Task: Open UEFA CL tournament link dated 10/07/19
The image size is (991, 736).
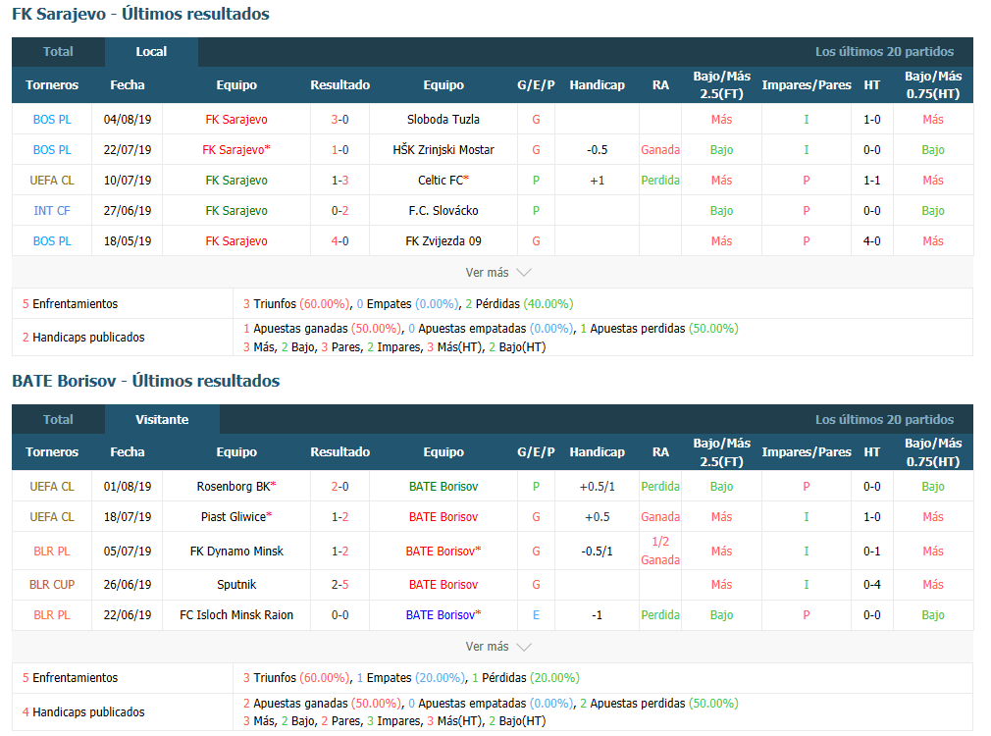Action: point(52,181)
